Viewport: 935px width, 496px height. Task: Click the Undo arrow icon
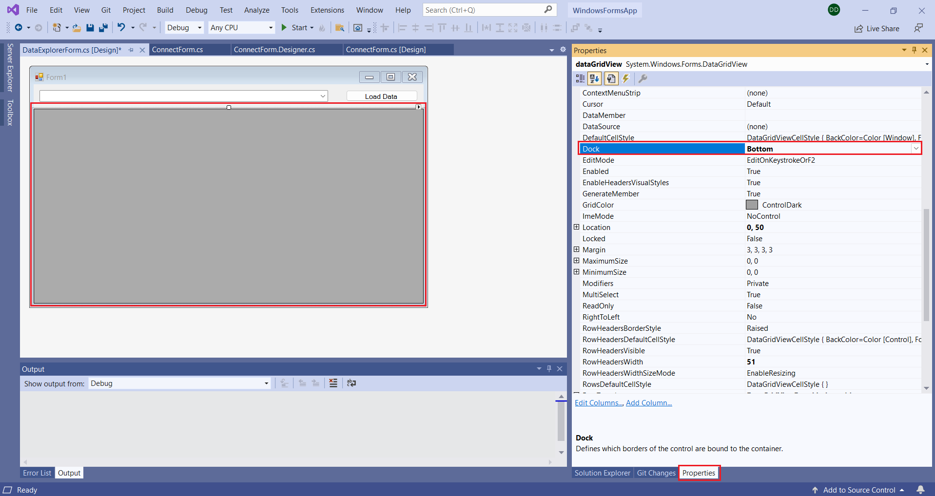pos(121,28)
